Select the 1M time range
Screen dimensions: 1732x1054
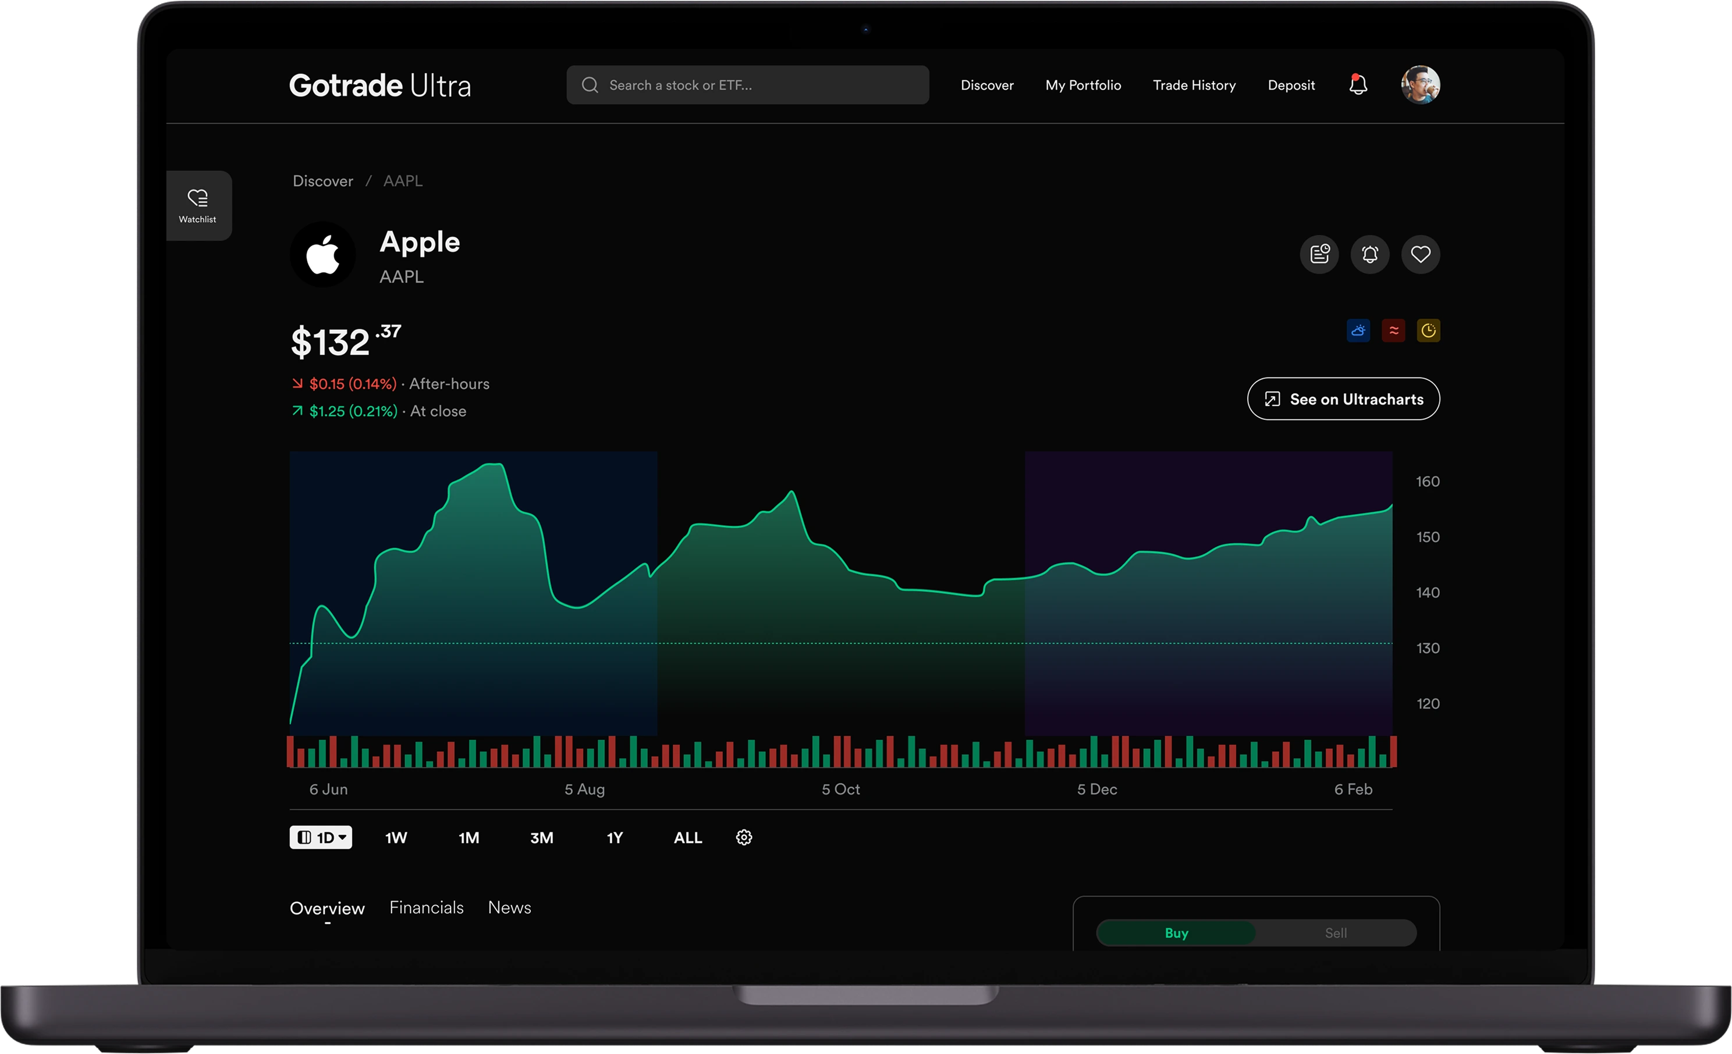tap(469, 838)
